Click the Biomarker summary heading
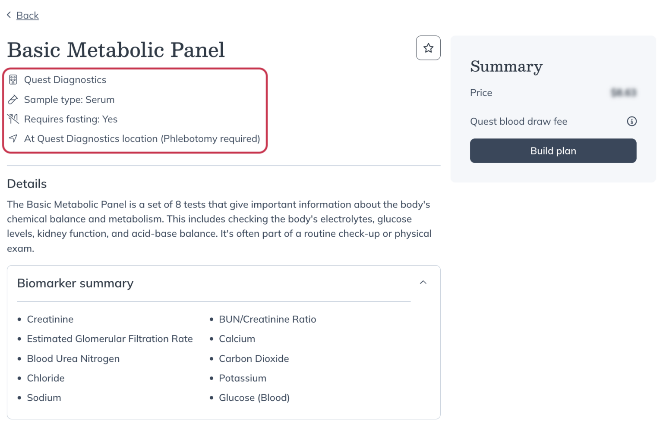Image resolution: width=663 pixels, height=427 pixels. coord(76,283)
